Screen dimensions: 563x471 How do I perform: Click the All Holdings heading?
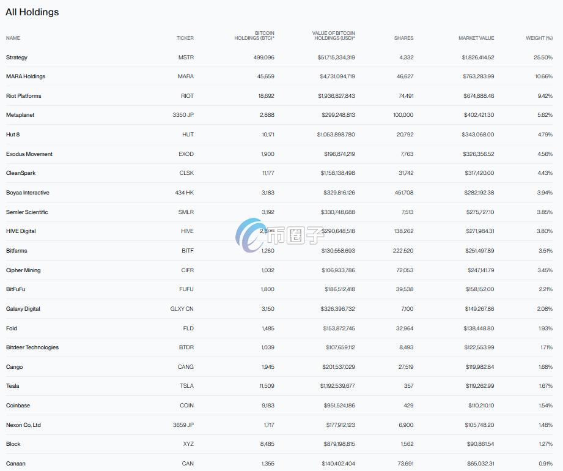(32, 12)
